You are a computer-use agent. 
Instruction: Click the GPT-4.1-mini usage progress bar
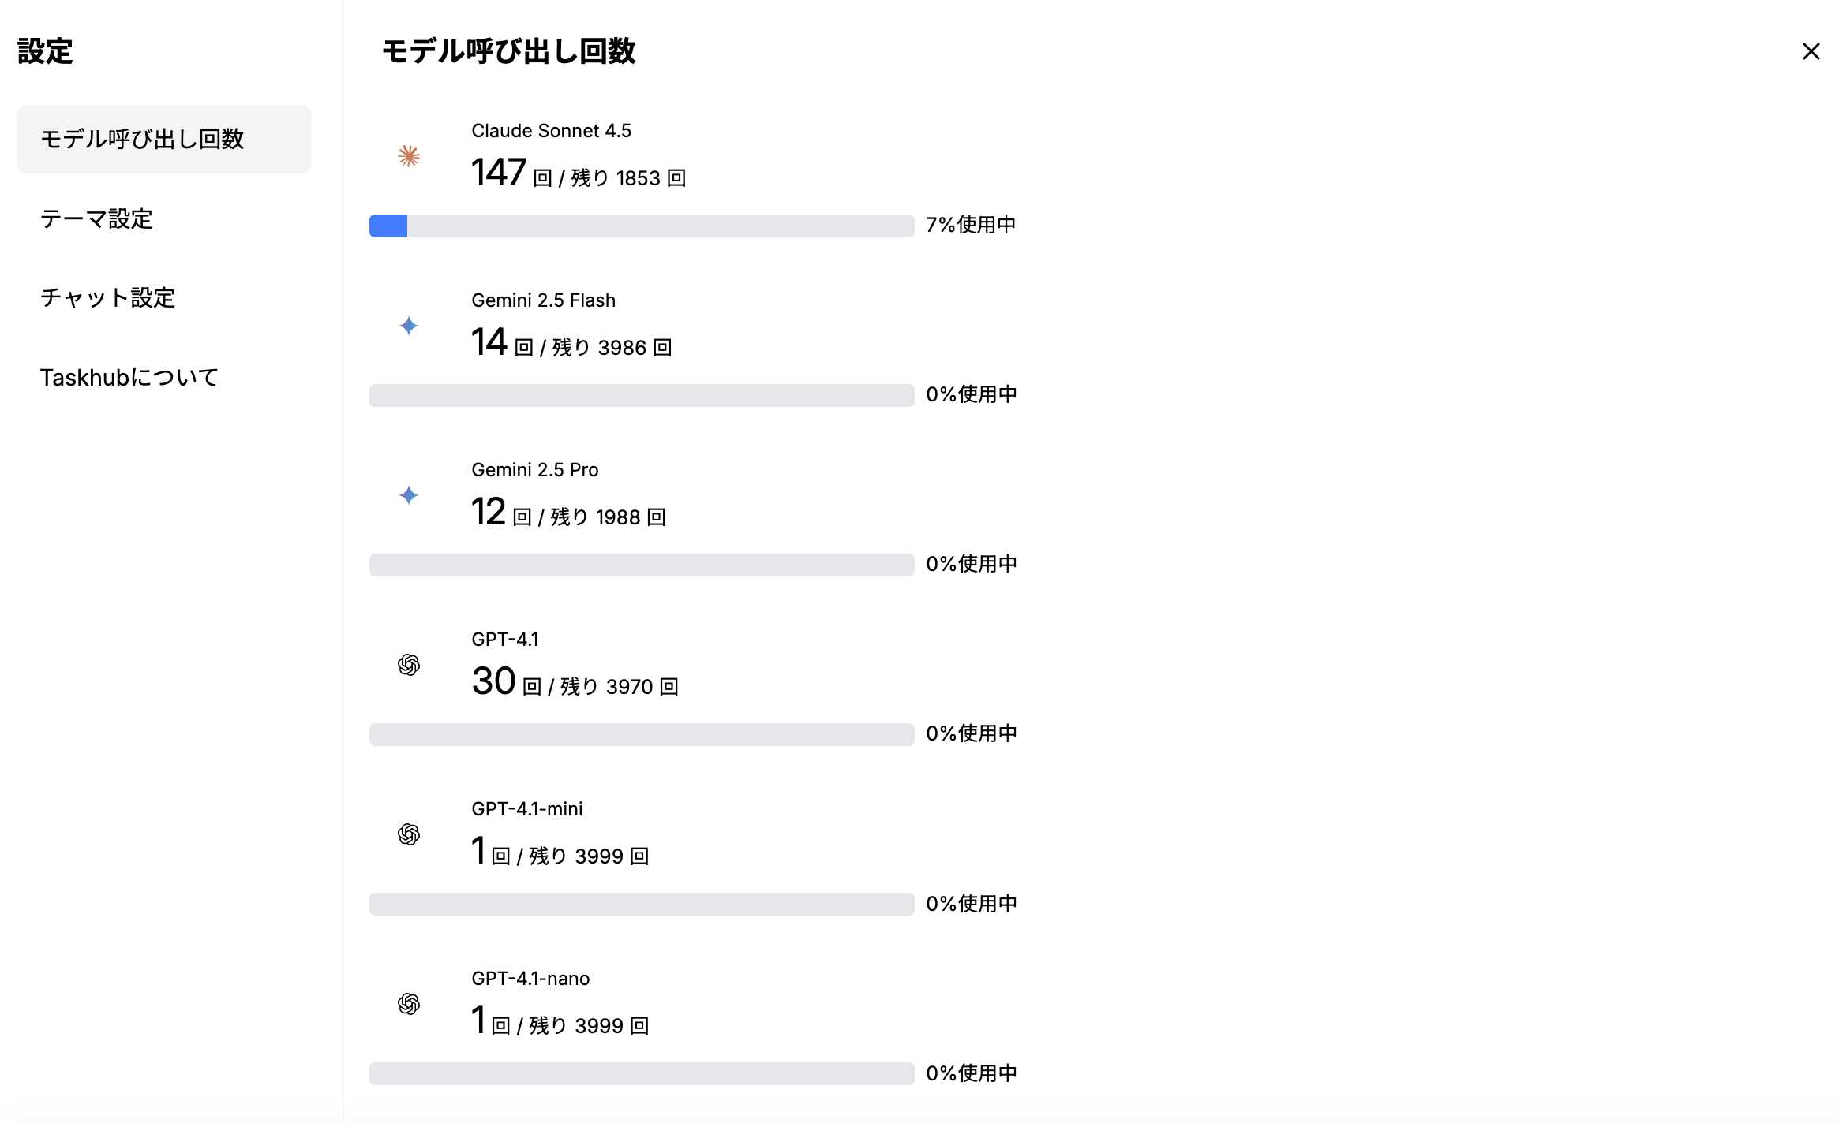(x=642, y=904)
